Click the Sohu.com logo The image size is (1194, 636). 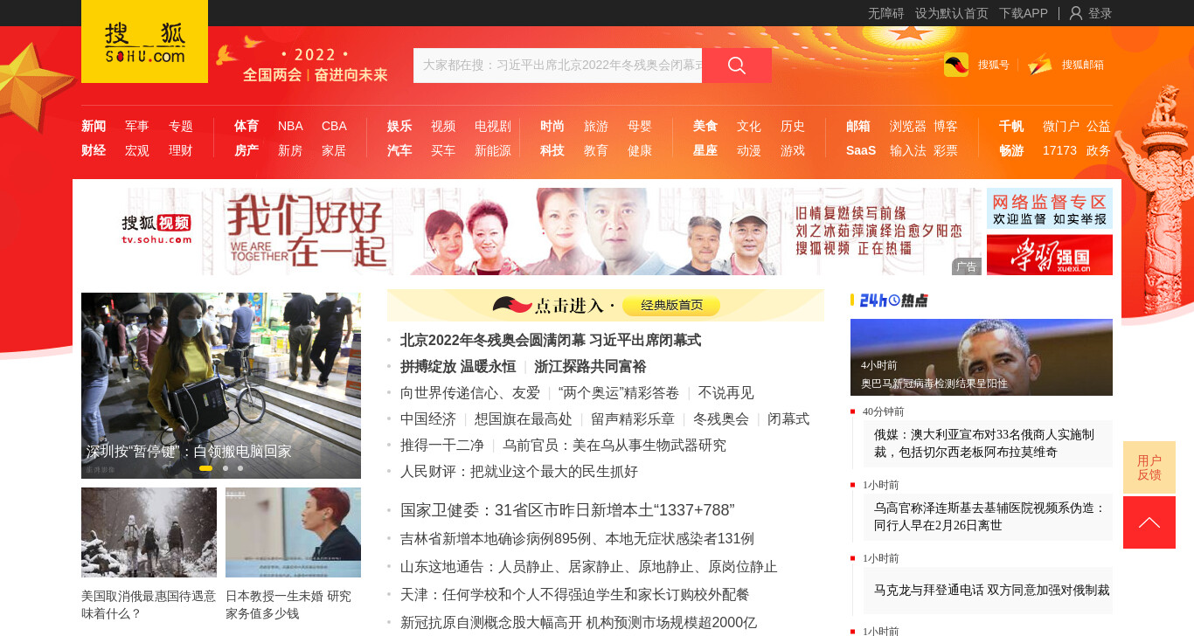(144, 41)
